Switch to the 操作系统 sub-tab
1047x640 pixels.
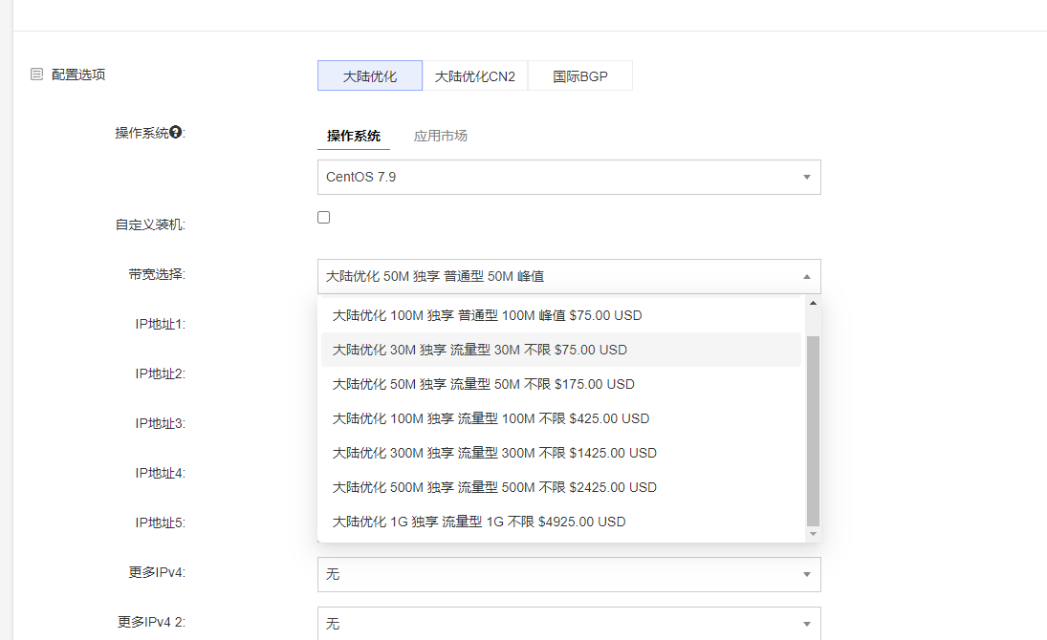(x=354, y=136)
